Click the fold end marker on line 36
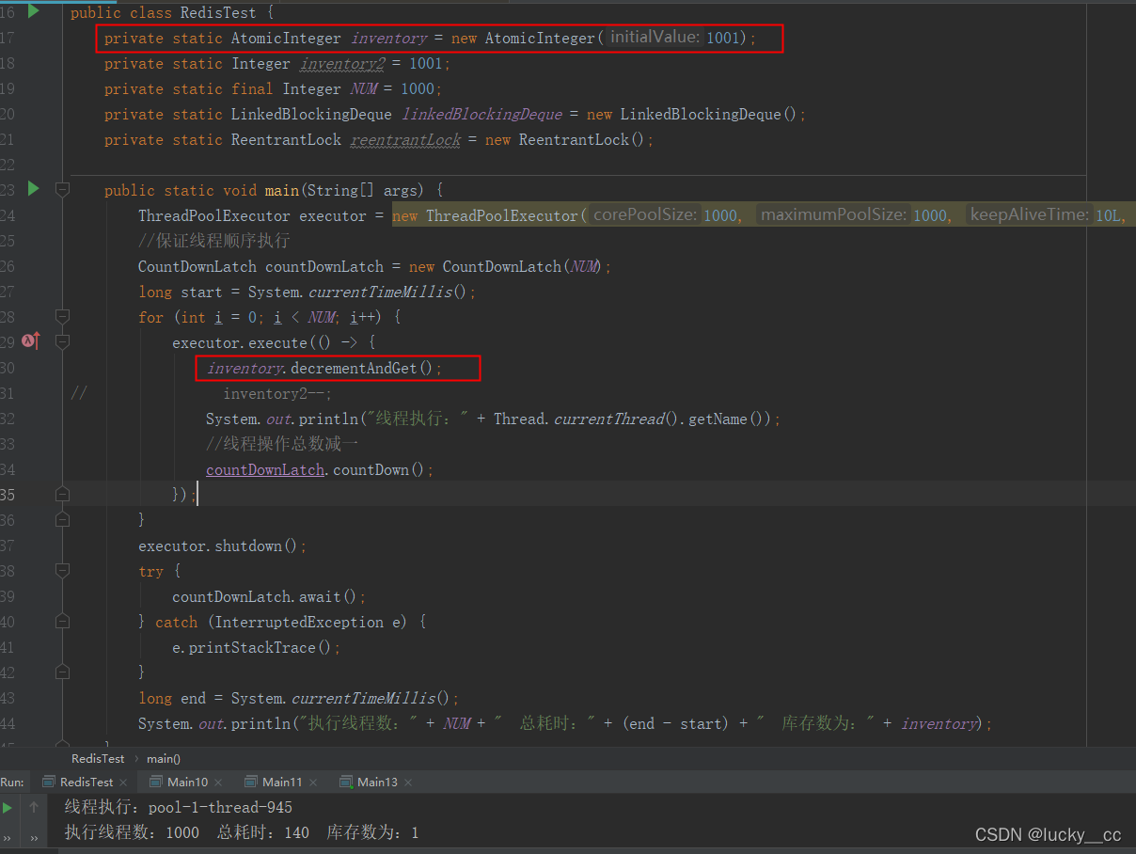Viewport: 1136px width, 854px height. 62,519
